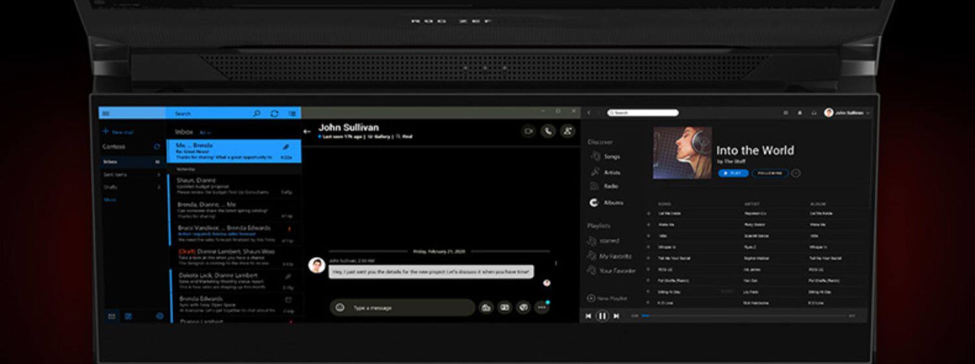Switch to calendar view bottom icon
The image size is (975, 364).
(128, 316)
